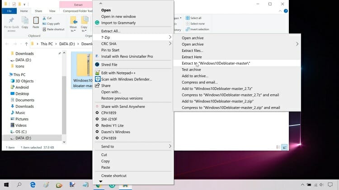Click the Pin to Quick access icon
This screenshot has width=339, height=190.
[x=11, y=21]
